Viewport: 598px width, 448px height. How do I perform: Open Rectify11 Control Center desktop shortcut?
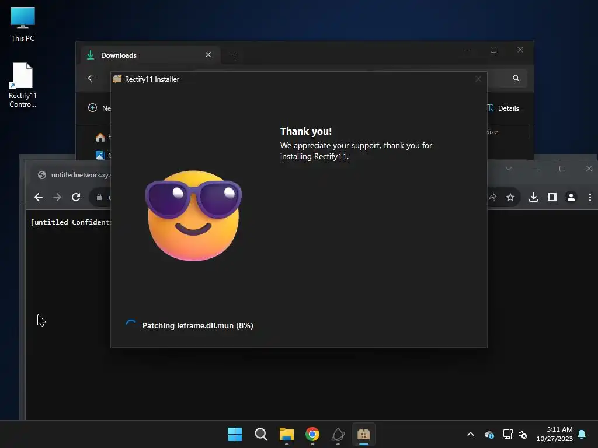23,85
